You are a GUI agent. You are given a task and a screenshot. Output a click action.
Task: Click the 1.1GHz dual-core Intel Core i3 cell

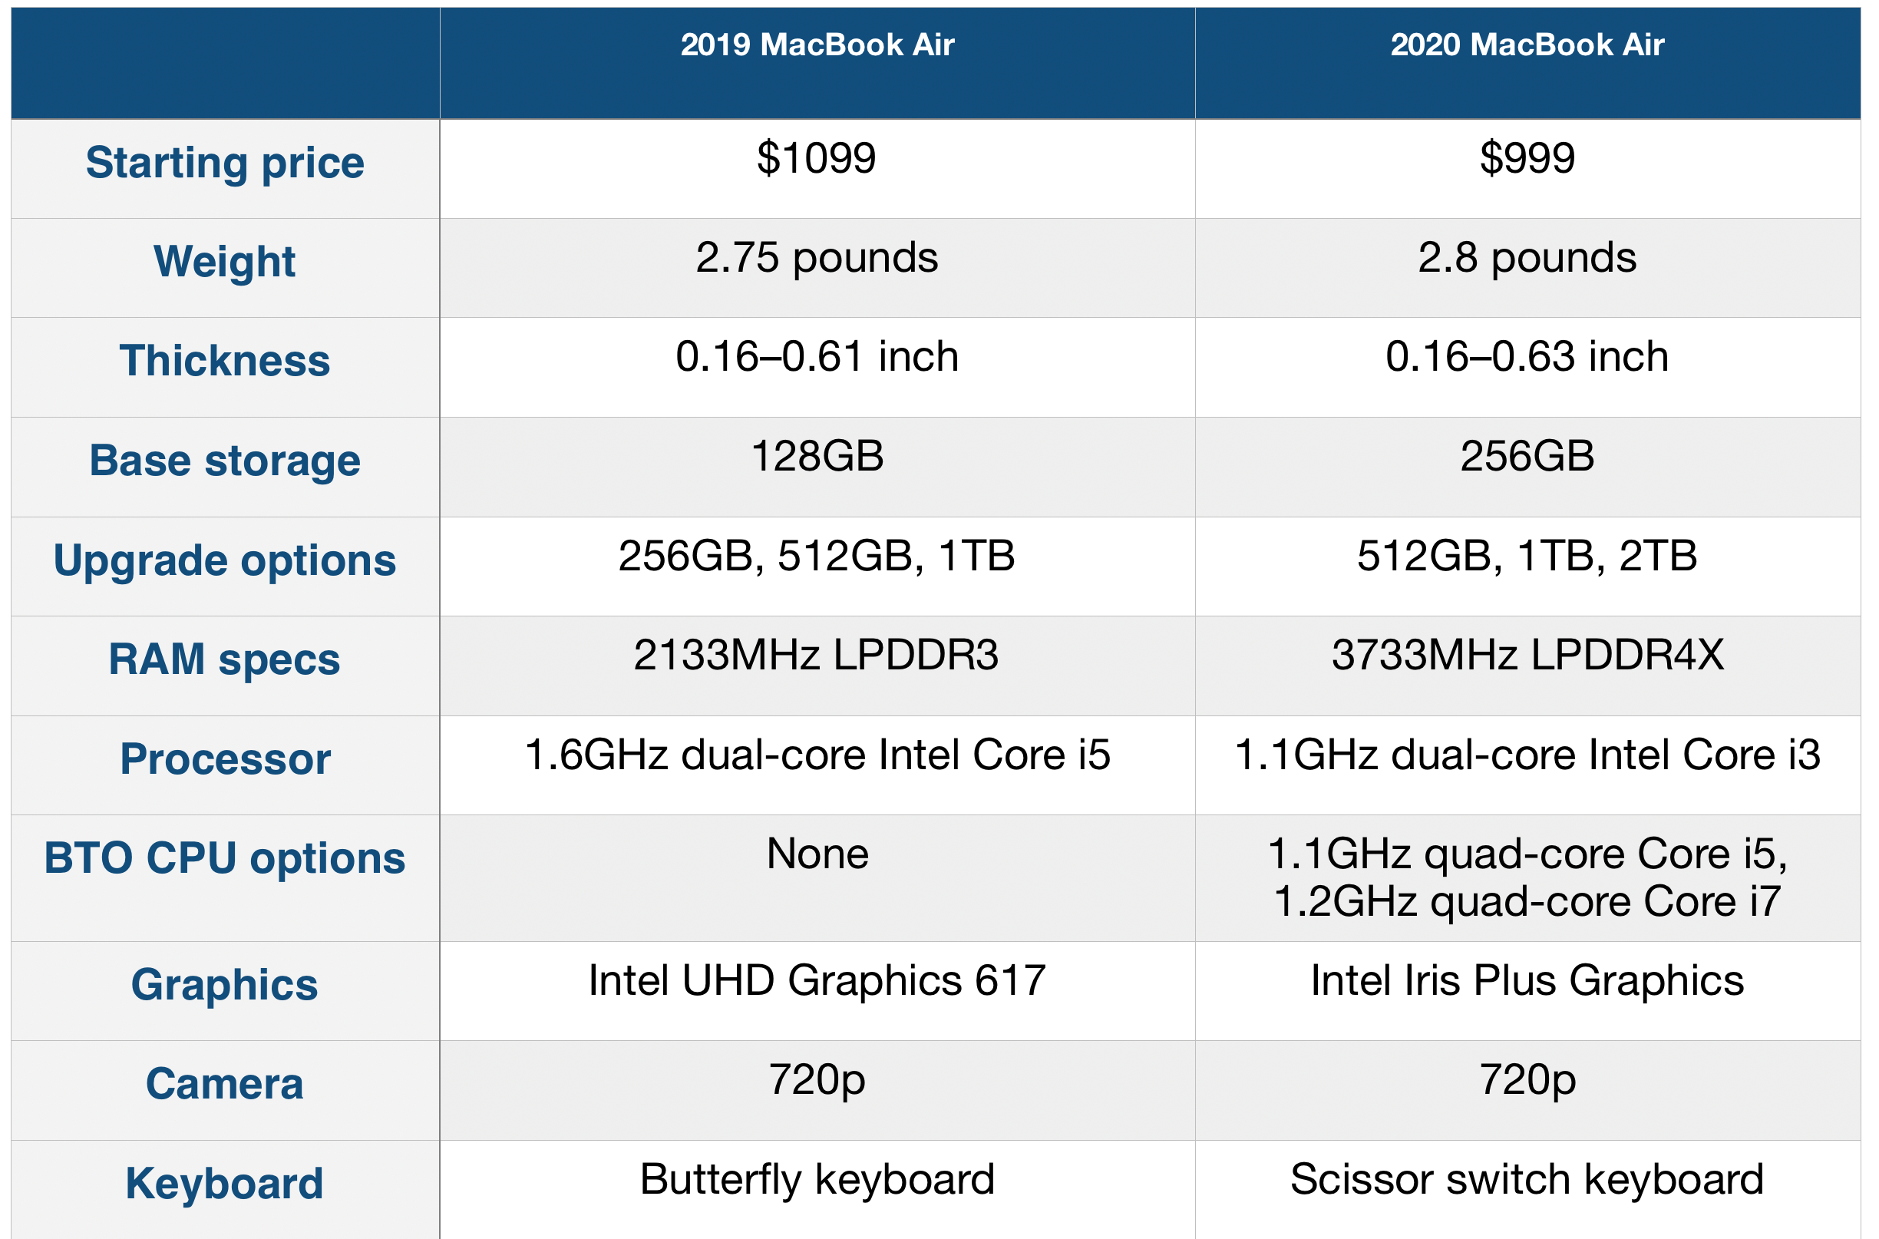1527,755
